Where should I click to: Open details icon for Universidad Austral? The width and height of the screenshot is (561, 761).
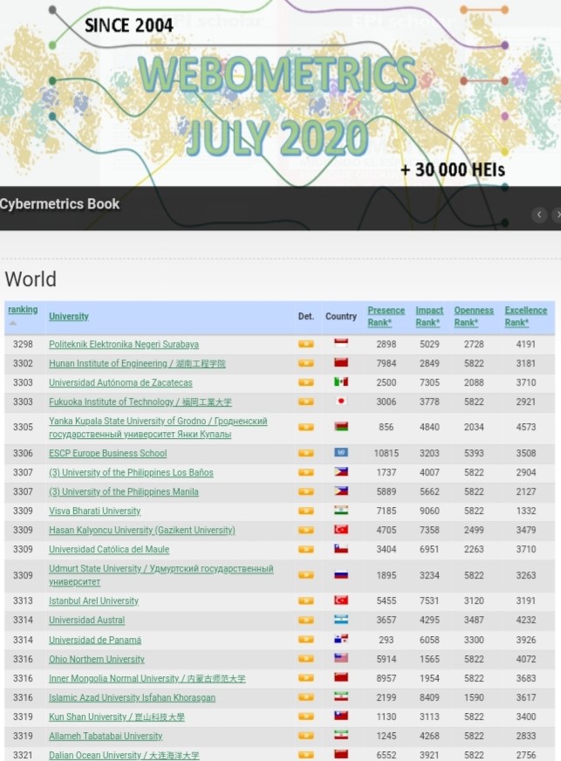305,620
